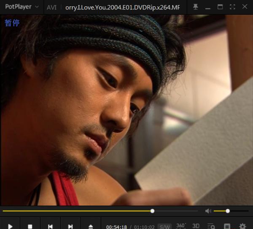Image resolution: width=253 pixels, height=229 pixels.
Task: Stop the video playback
Action: [x=30, y=226]
